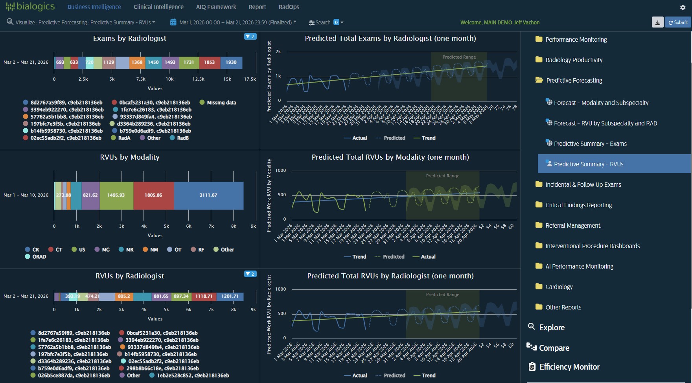Open the Efficiency Monitor icon

coord(532,366)
